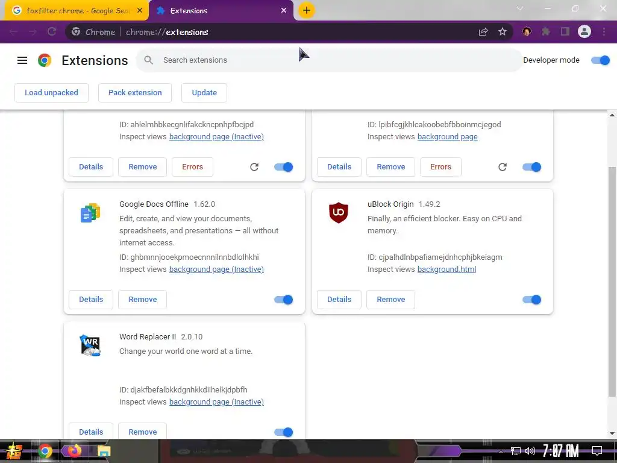Open Google Docs Offline background page (Inactive) link
Viewport: 617px width, 463px height.
[216, 269]
